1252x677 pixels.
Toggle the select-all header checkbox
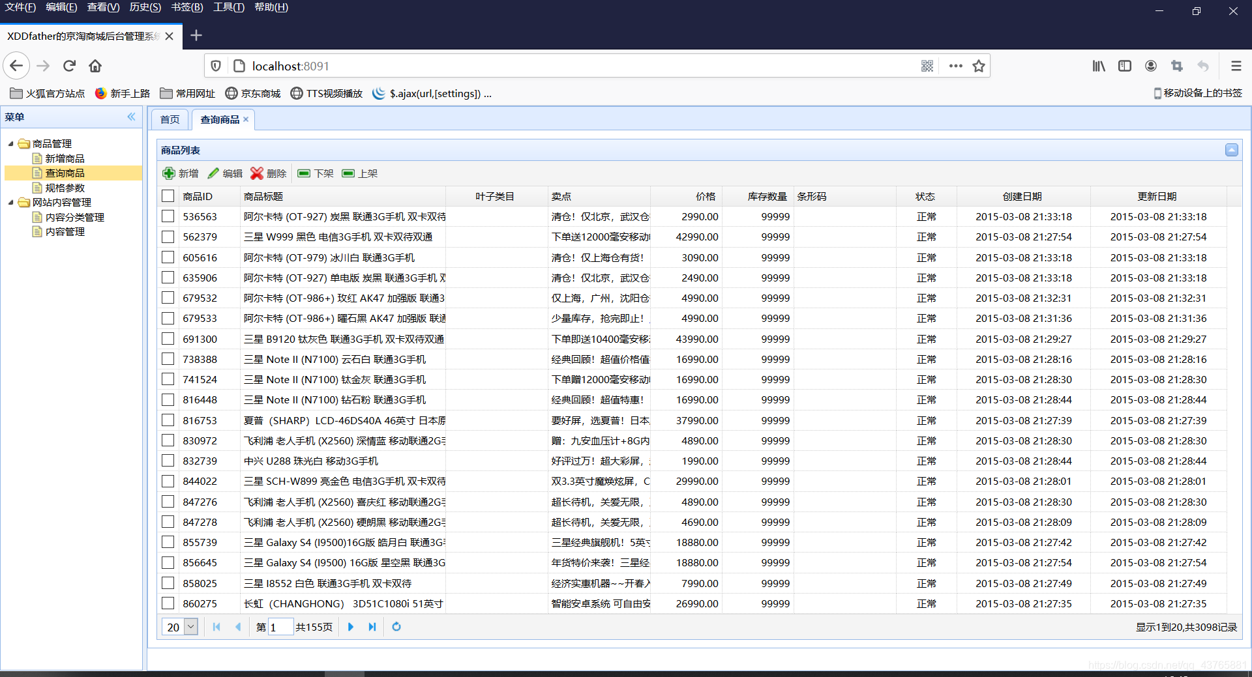tap(168, 195)
